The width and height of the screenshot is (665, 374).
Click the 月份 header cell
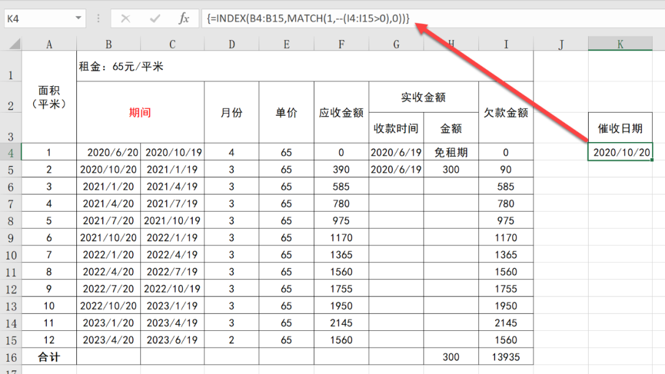pos(232,112)
